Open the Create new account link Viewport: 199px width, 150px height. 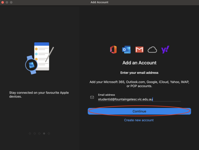[139, 120]
